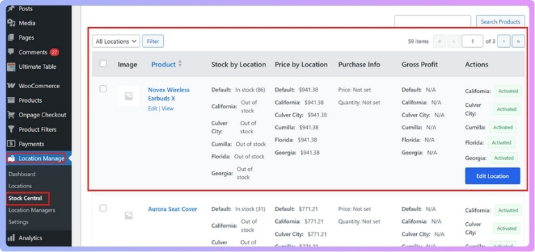Click the Location Manage icon
535x252 pixels.
pyautogui.click(x=11, y=158)
